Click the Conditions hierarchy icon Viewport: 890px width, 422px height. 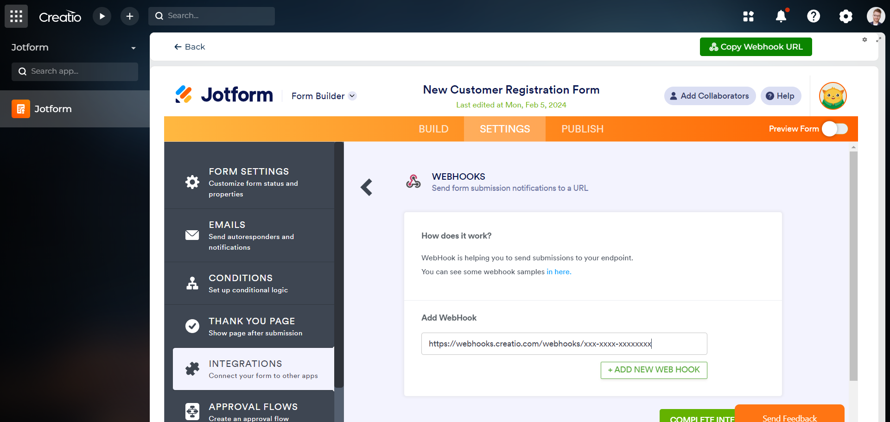(x=192, y=283)
